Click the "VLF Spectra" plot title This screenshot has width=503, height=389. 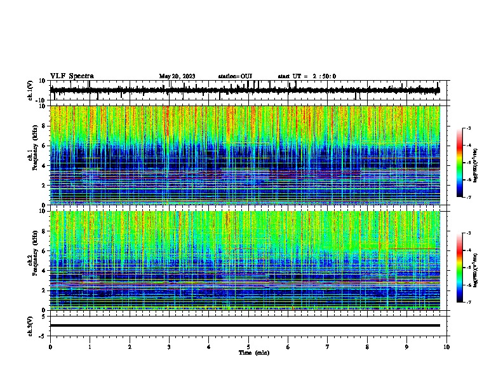coord(72,76)
